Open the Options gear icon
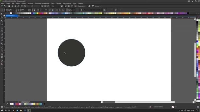Image resolution: width=200 pixels, height=112 pixels. tap(89, 6)
